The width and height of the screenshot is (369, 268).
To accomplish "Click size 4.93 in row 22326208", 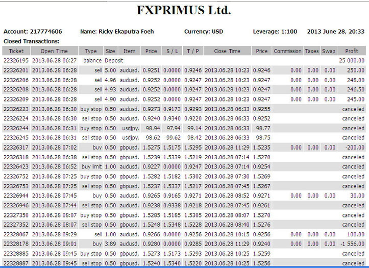I will (x=110, y=90).
